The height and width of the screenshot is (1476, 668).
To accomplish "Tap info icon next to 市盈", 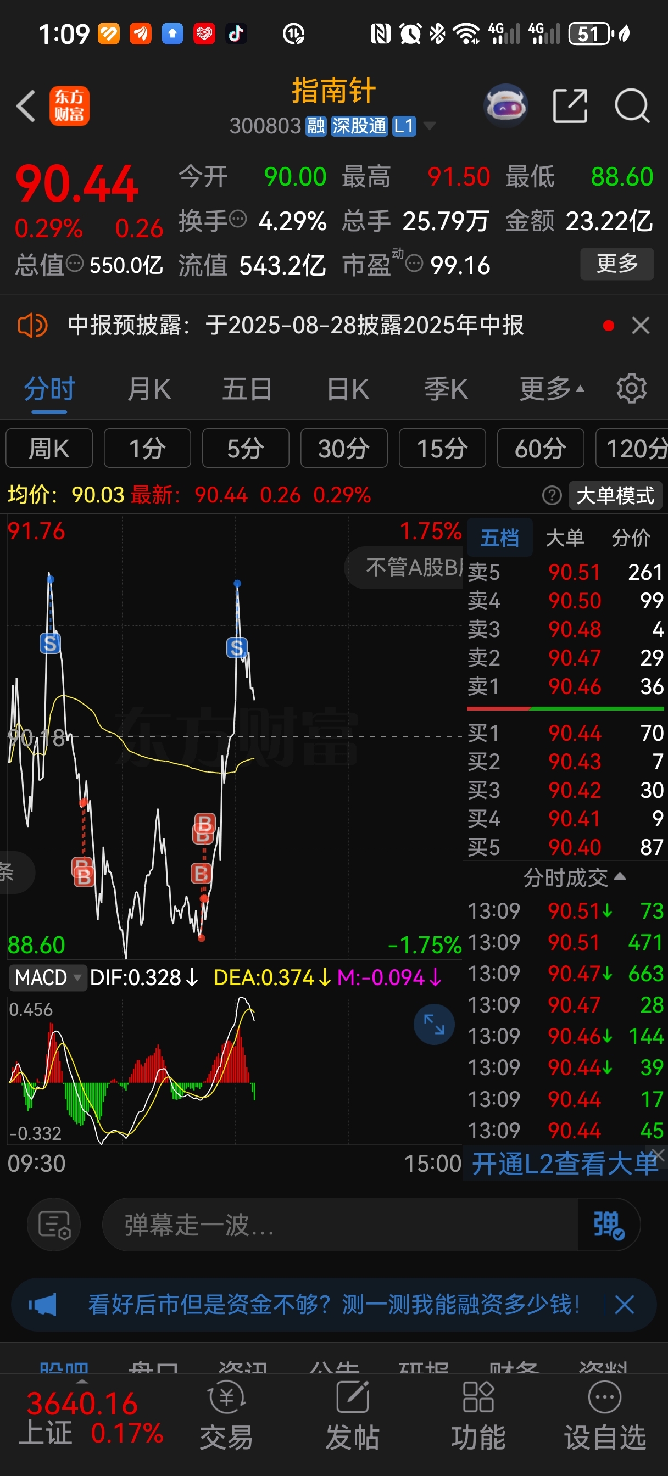I will [414, 264].
